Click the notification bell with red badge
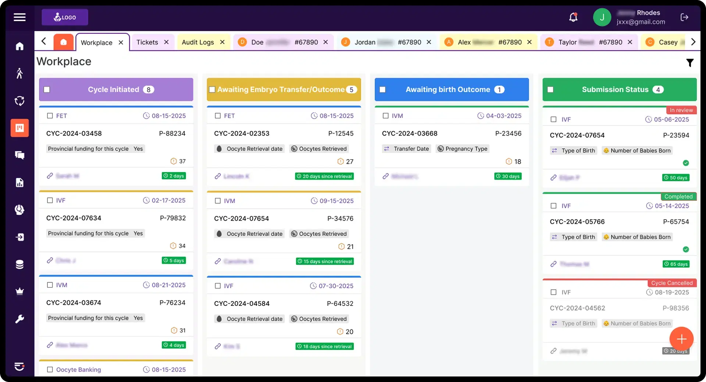Image resolution: width=706 pixels, height=382 pixels. (574, 17)
